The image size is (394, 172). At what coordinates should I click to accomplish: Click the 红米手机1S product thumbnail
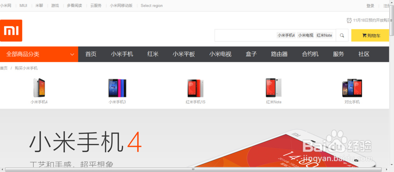(x=195, y=88)
